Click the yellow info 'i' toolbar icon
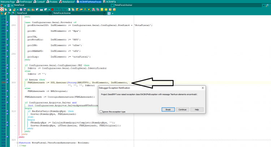The width and height of the screenshot is (271, 147). point(114,9)
